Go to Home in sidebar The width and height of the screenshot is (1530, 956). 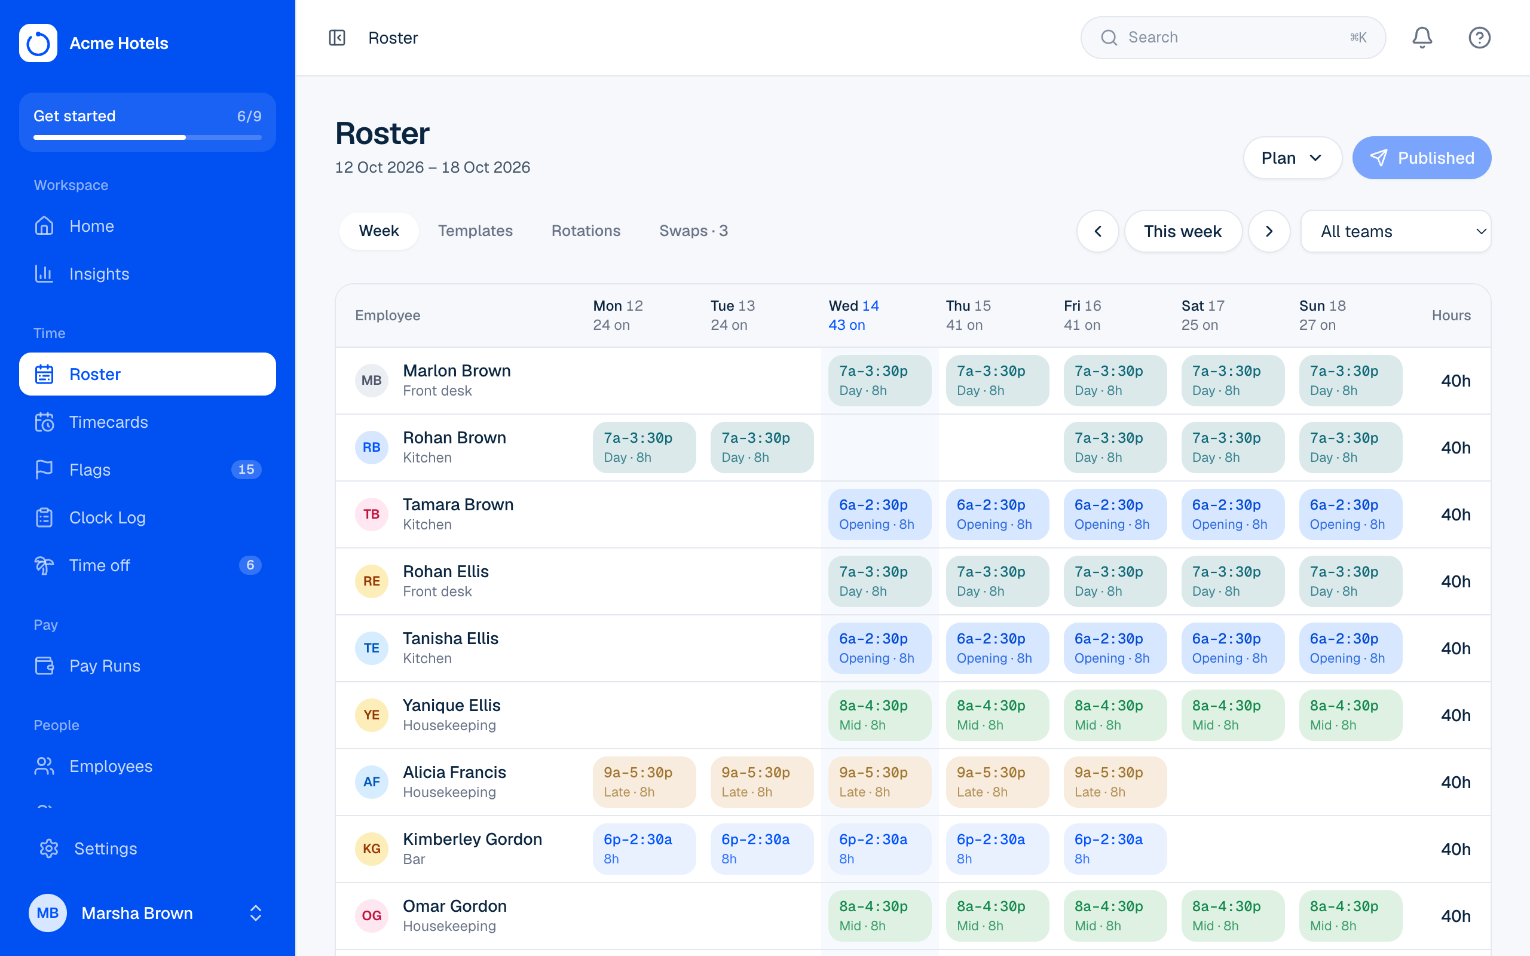point(147,226)
